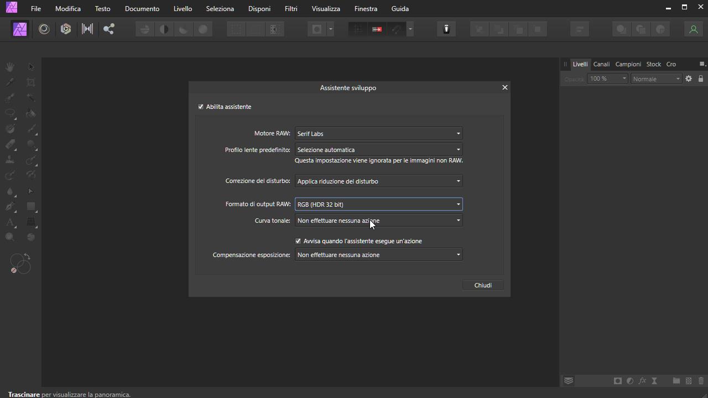This screenshot has width=708, height=398.
Task: Open the Testo menu
Action: point(102,9)
